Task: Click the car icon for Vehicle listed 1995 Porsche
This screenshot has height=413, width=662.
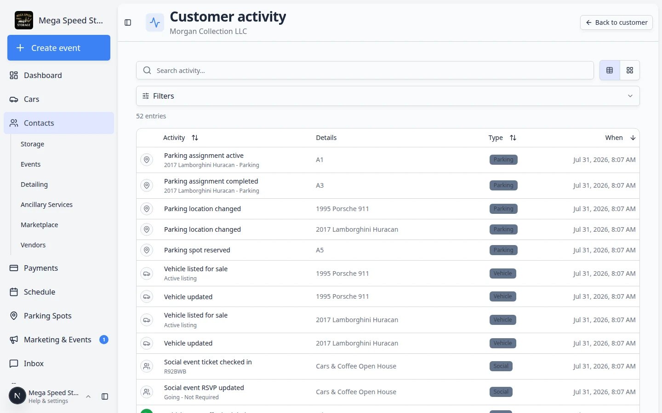Action: coord(147,273)
